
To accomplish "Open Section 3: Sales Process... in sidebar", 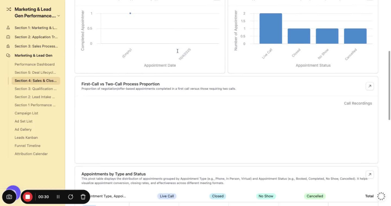I will point(36,46).
